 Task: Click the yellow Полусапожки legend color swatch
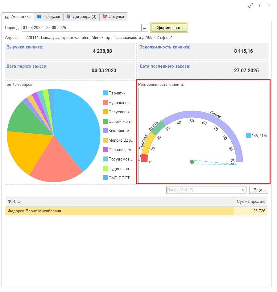tap(105, 112)
